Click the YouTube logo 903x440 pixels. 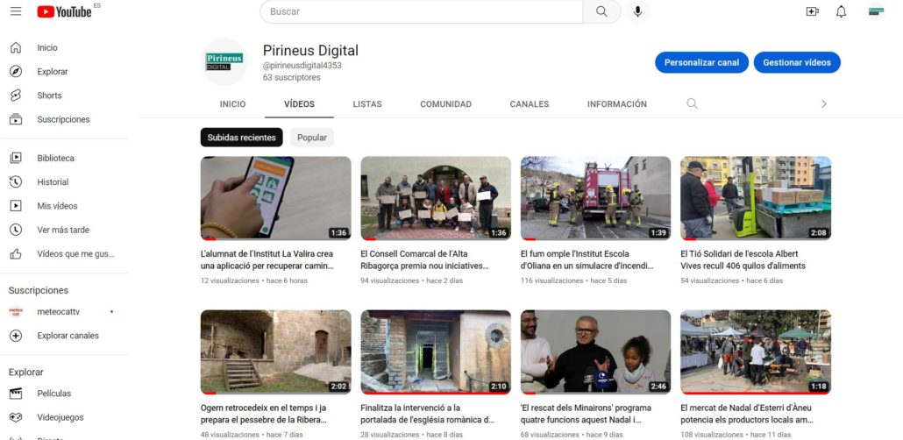pos(64,11)
